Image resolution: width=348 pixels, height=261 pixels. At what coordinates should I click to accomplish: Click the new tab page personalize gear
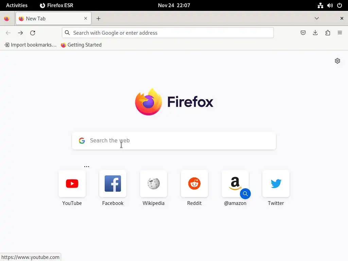click(x=337, y=61)
